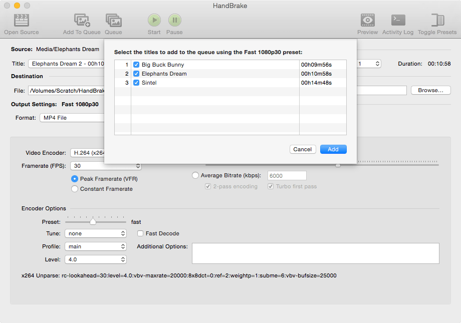Open the Profile dropdown set to main
The height and width of the screenshot is (323, 461).
point(95,246)
